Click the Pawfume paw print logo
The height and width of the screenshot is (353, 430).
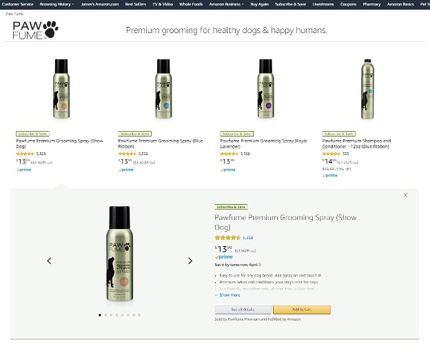(35, 30)
